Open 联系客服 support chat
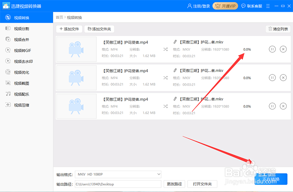 [252, 6]
